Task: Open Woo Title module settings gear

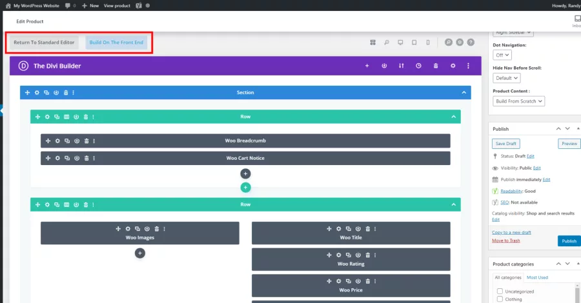Action: tap(339, 229)
